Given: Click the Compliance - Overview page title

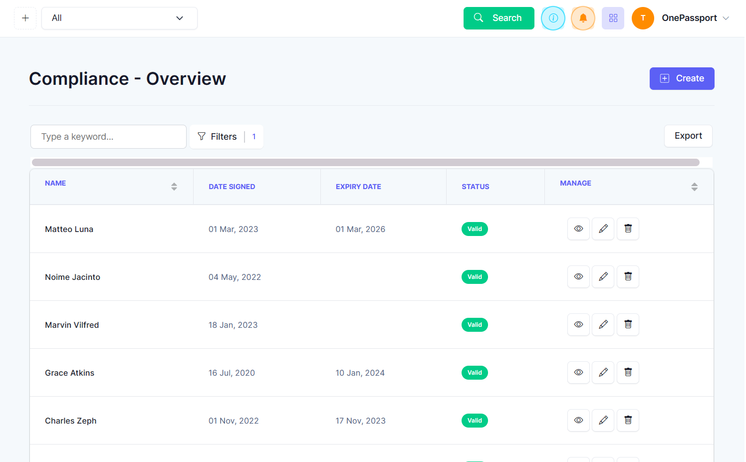Looking at the screenshot, I should [x=127, y=79].
